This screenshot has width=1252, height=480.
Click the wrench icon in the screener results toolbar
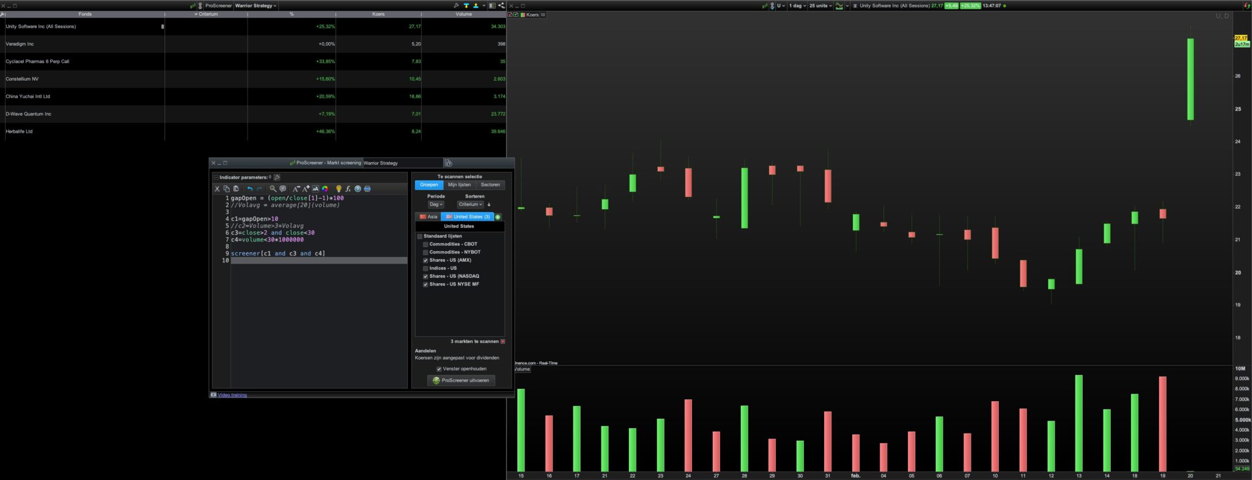click(x=456, y=6)
